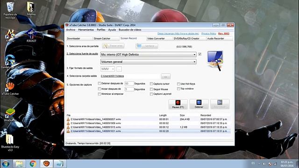Open the WMV output format dropdown
Viewport: 299px width, 168px height.
tap(108, 69)
